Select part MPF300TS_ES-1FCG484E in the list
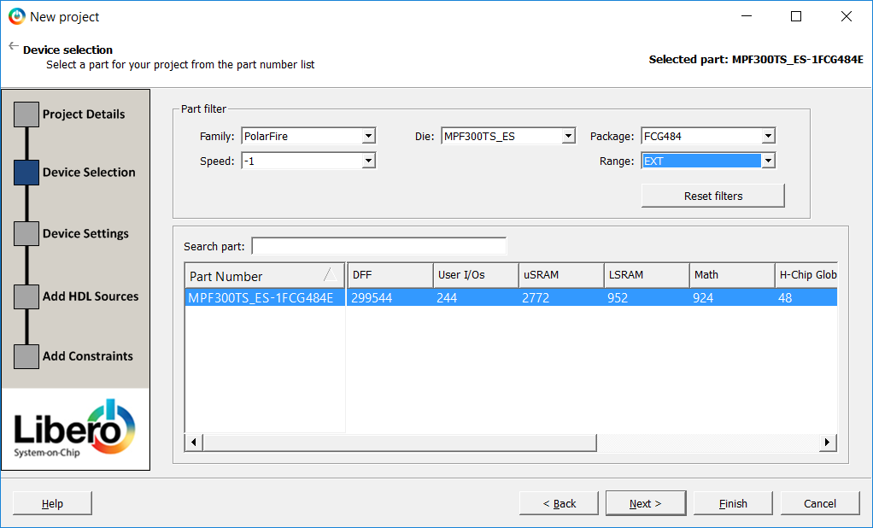The image size is (873, 528). (265, 298)
